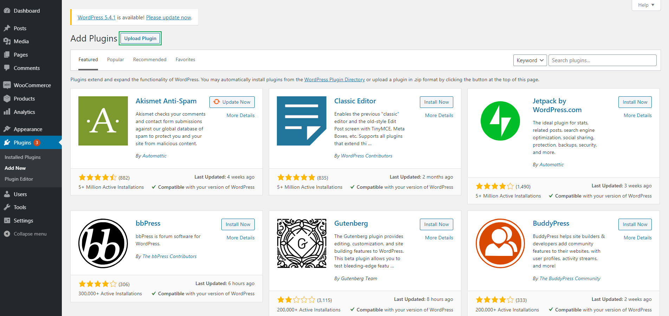Open The BuddyPress Community author link
The image size is (669, 316).
coord(570,278)
